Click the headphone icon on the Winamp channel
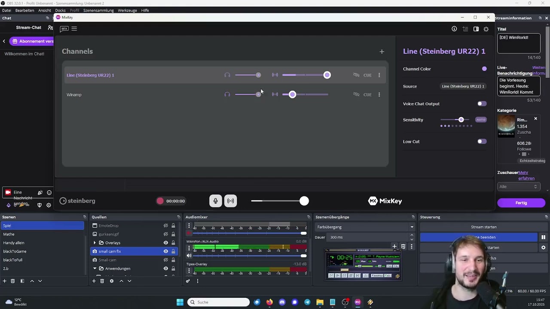The width and height of the screenshot is (550, 309). (x=227, y=94)
